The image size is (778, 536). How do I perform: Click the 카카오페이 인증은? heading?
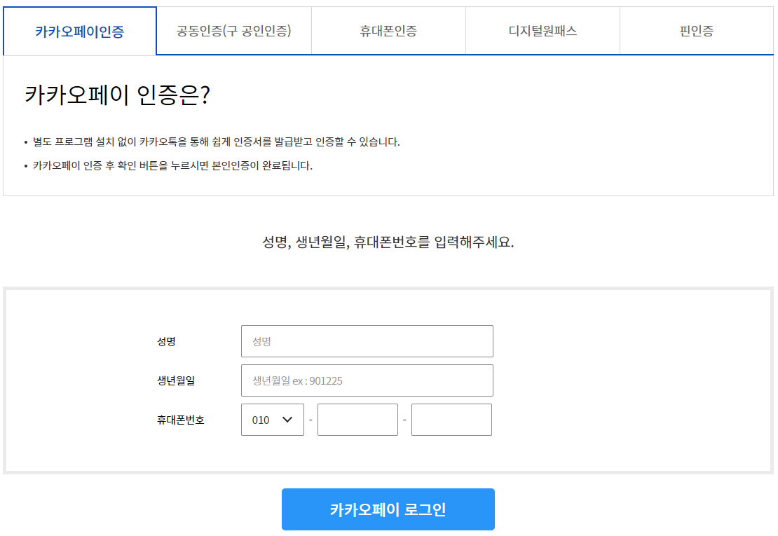[118, 94]
